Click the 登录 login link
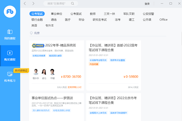This screenshot has height=121, width=182. click(147, 4)
